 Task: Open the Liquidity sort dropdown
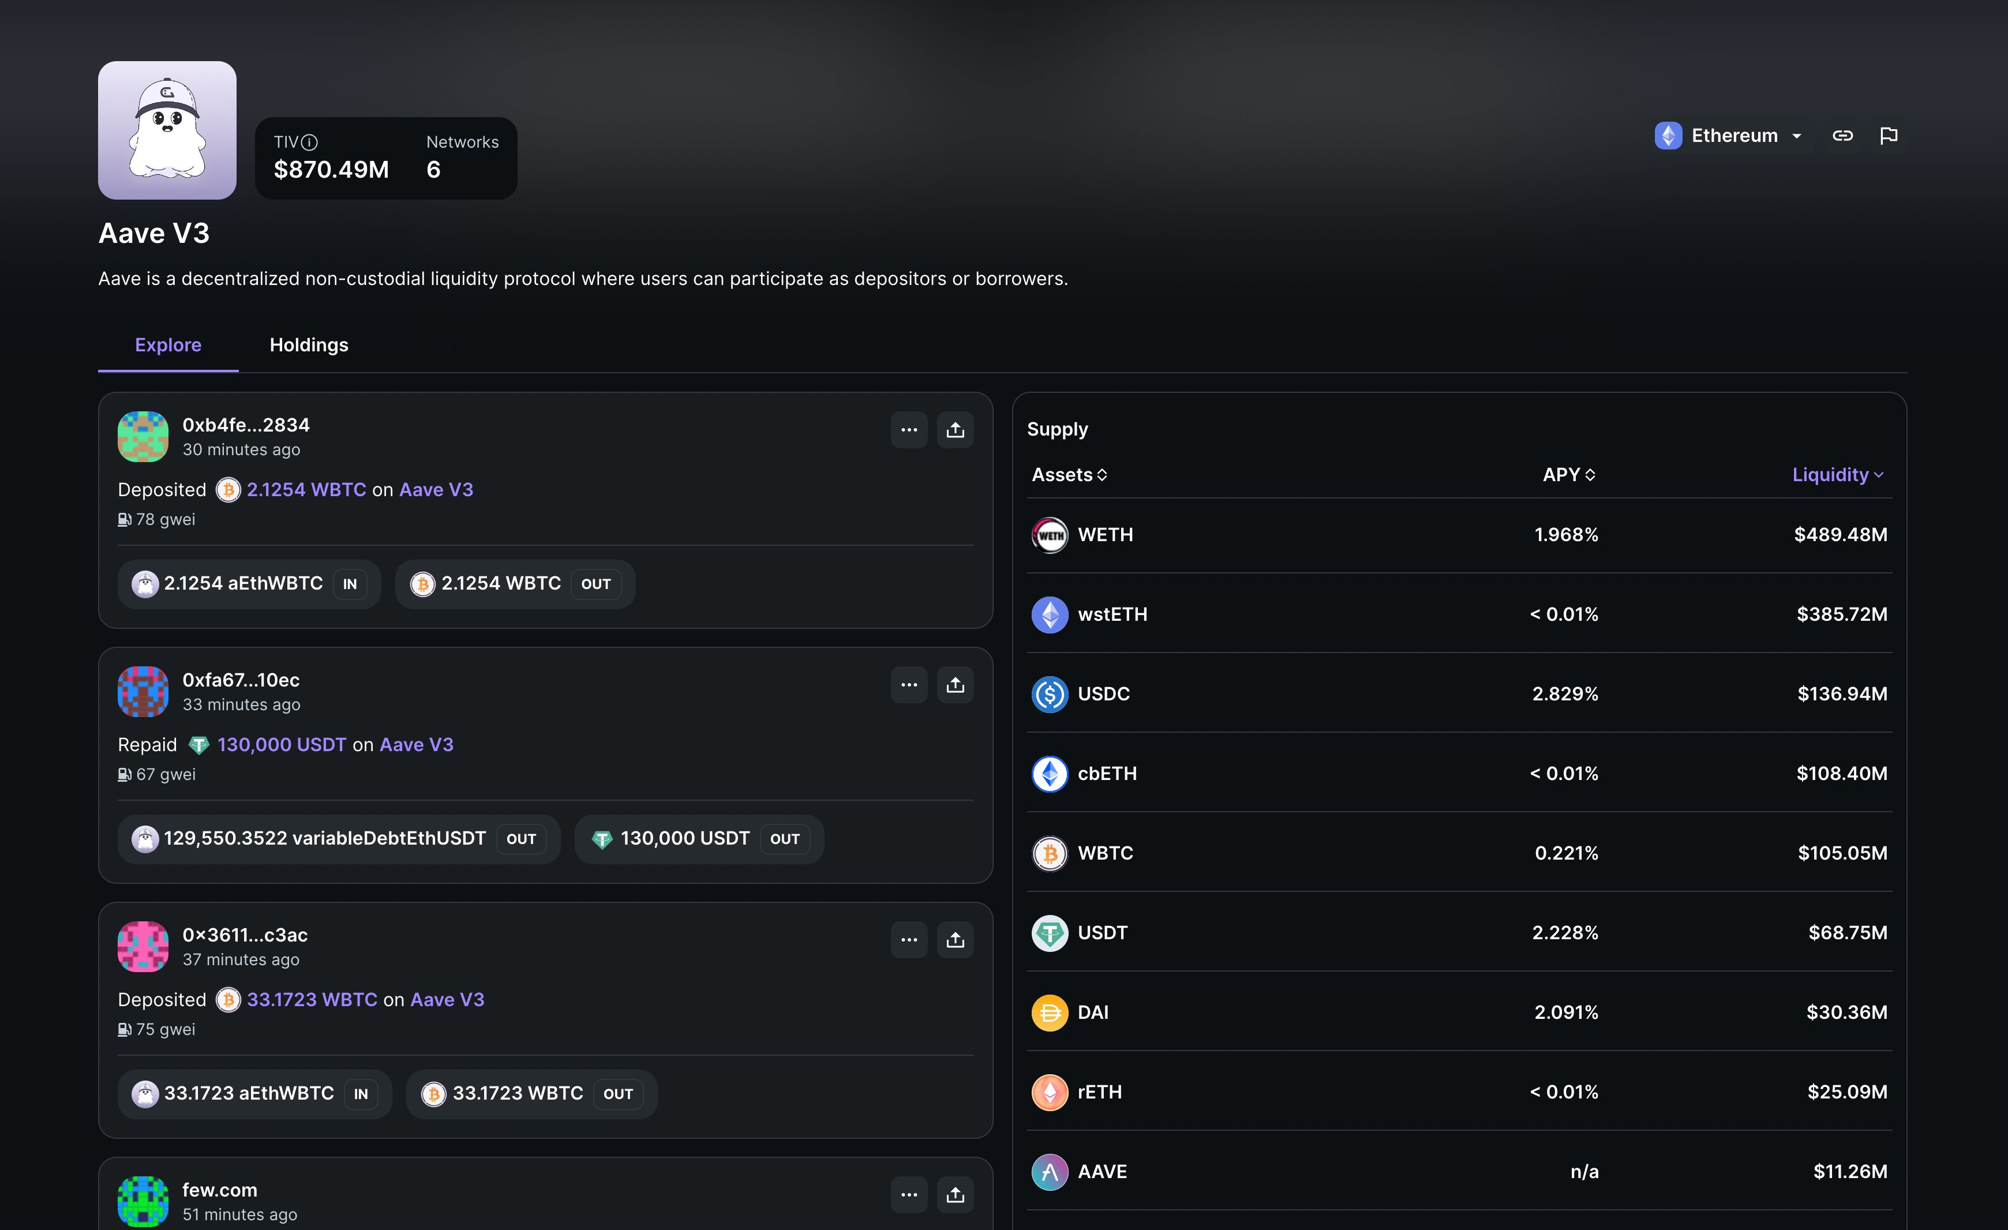1838,474
